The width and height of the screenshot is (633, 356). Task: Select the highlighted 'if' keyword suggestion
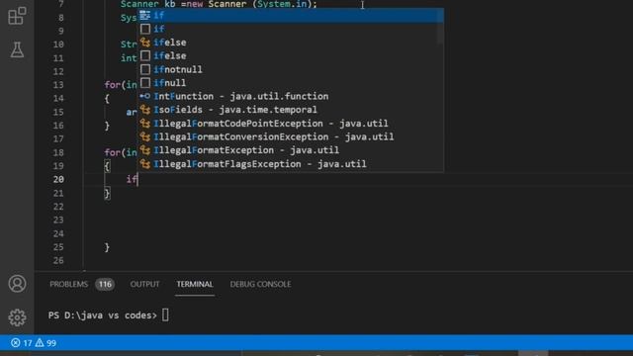291,16
